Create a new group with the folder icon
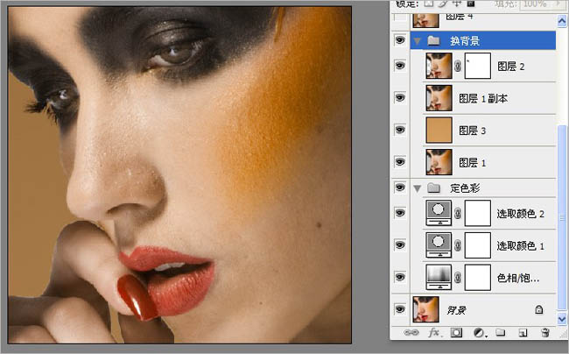 click(x=501, y=333)
